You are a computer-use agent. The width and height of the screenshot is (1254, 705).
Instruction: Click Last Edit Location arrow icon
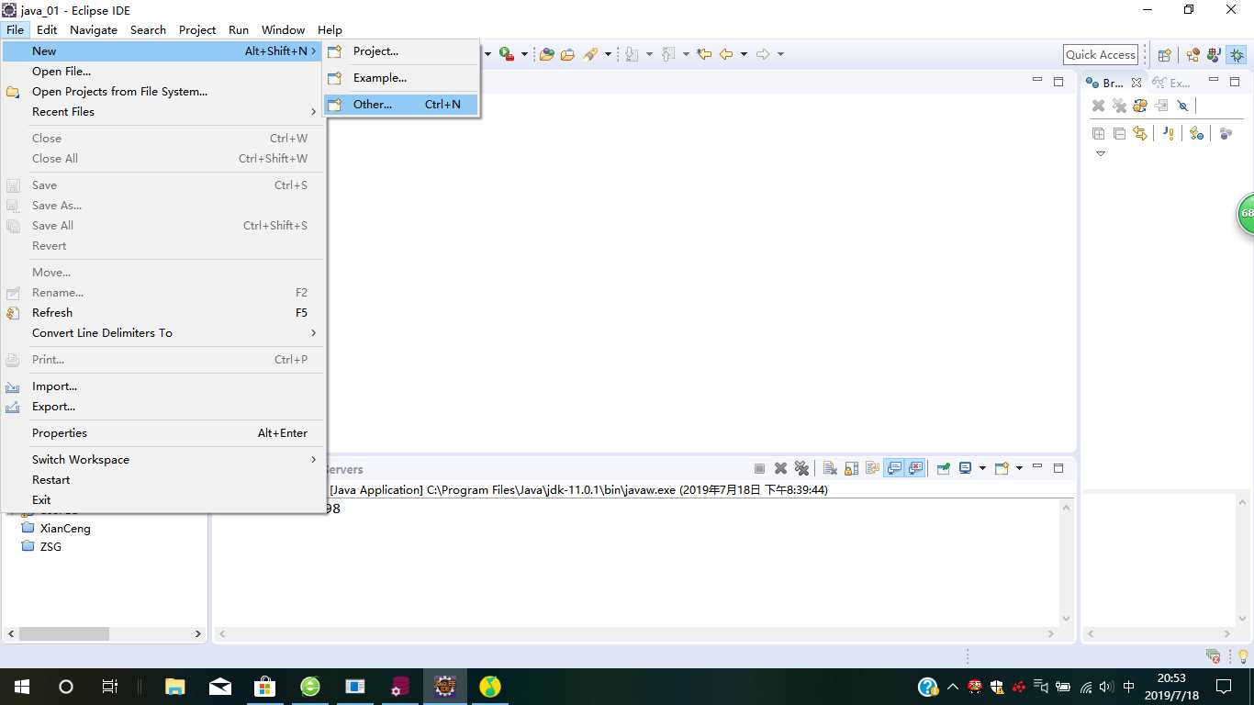[704, 54]
